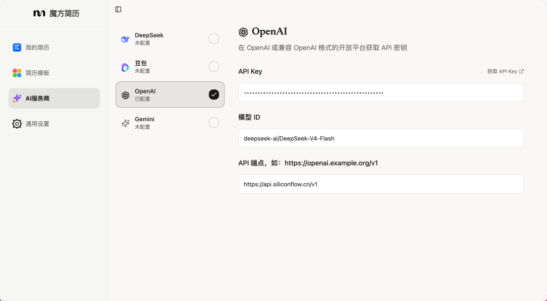This screenshot has height=301, width=547.
Task: Toggle the sidebar panel icon
Action: tap(118, 10)
